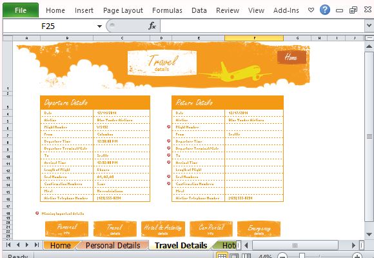The width and height of the screenshot is (374, 258).
Task: Click the vertical scrollbar thumb
Action: pos(369,137)
